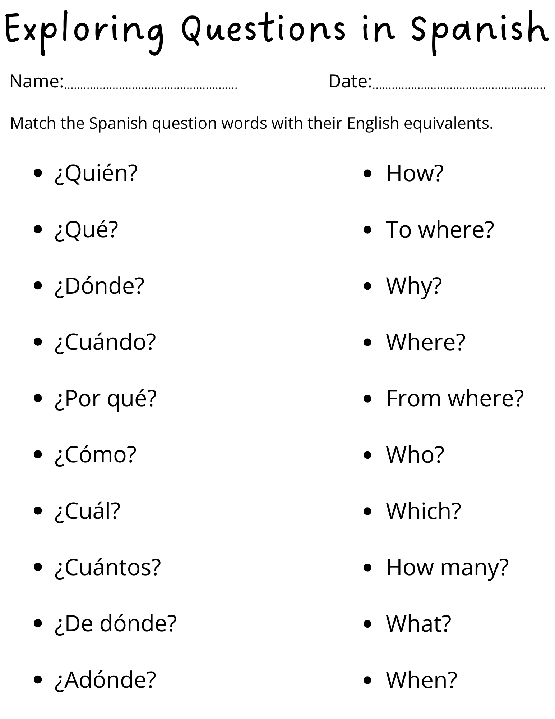Click the ¿De dónde? list item

[116, 623]
